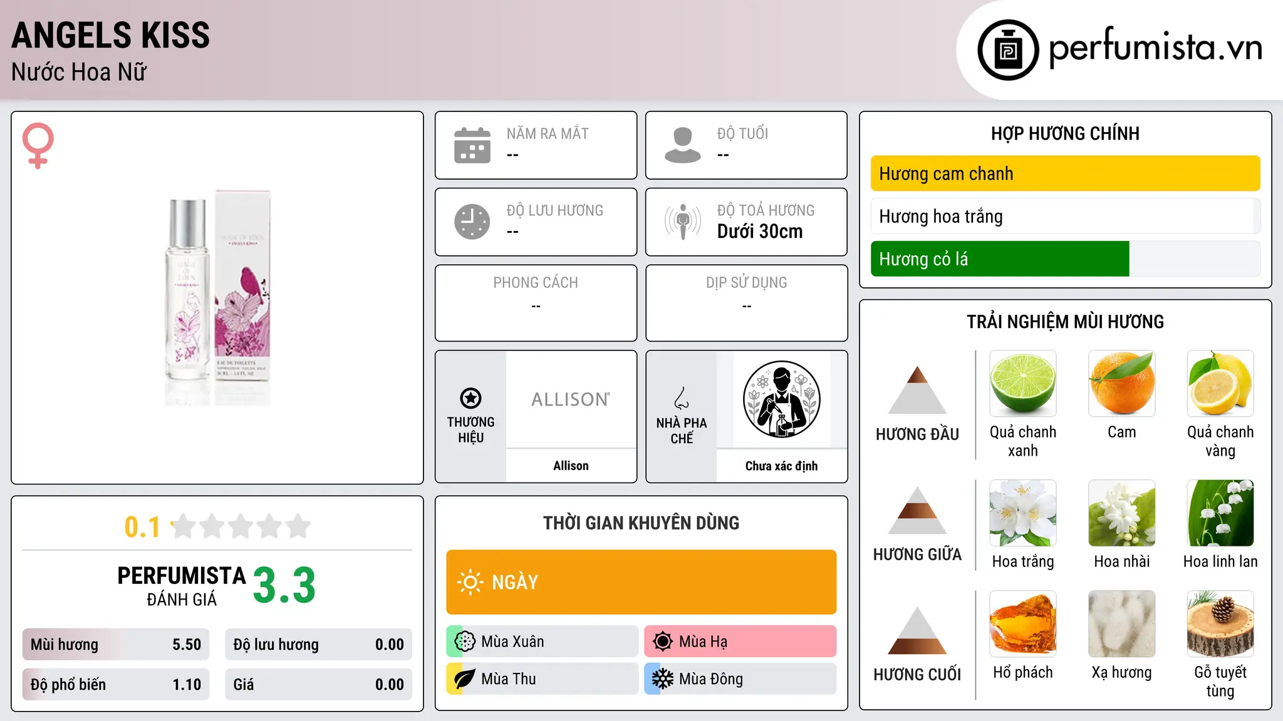Select the Cam orange note image
The height and width of the screenshot is (721, 1283).
[x=1121, y=384]
